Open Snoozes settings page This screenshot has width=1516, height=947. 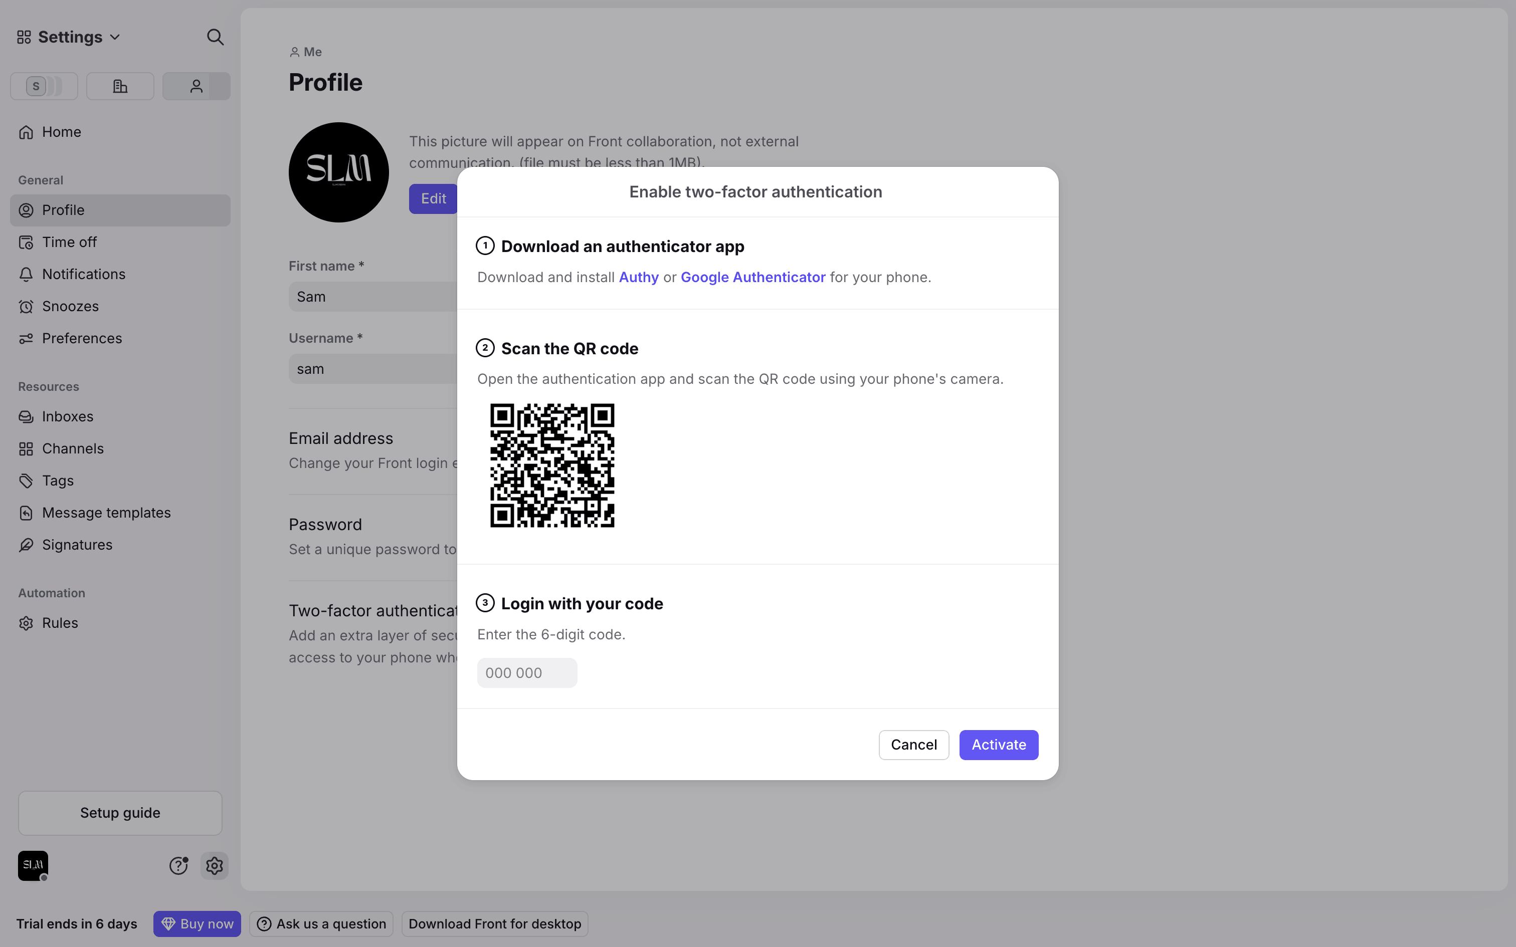[x=70, y=306]
